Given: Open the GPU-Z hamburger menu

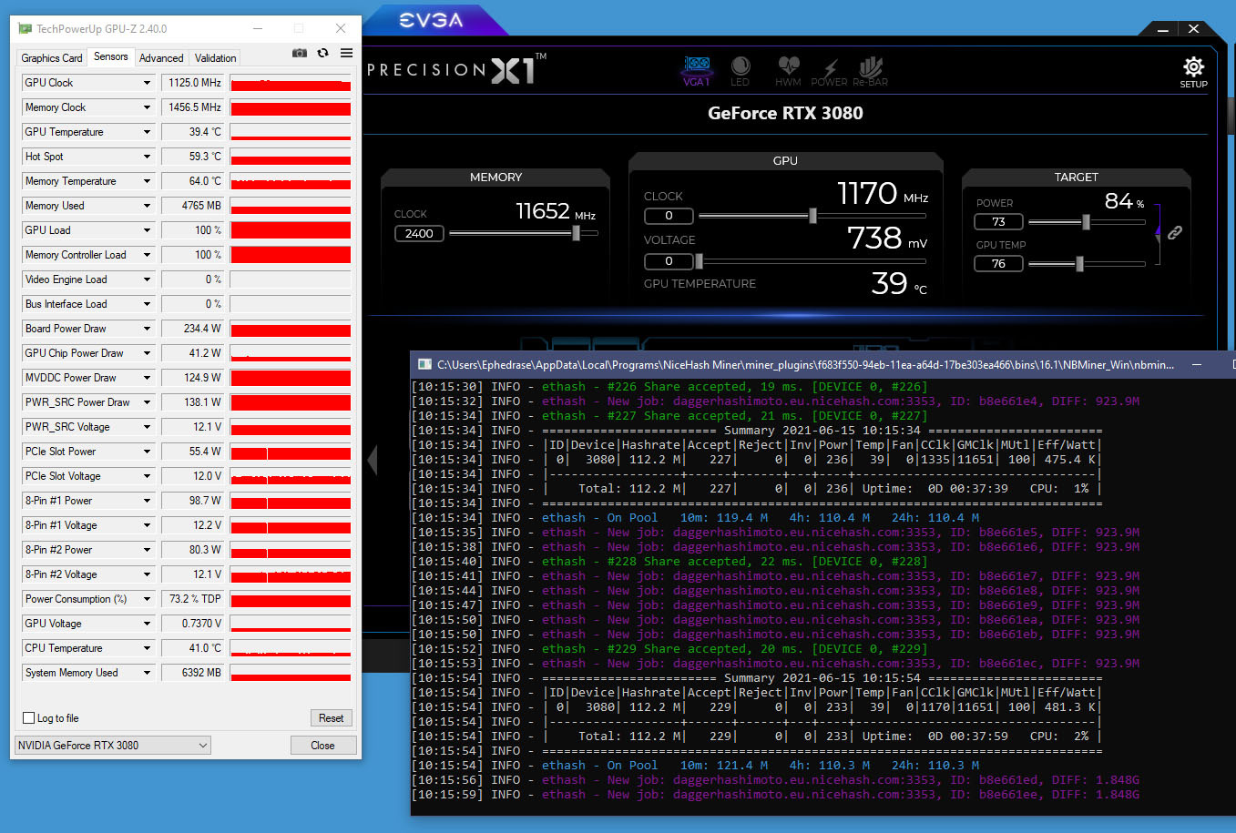Looking at the screenshot, I should point(346,54).
